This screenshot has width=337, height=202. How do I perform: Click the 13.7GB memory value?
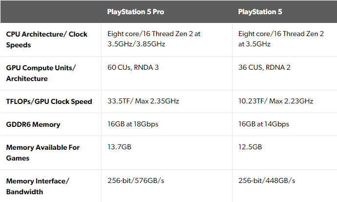[119, 147]
